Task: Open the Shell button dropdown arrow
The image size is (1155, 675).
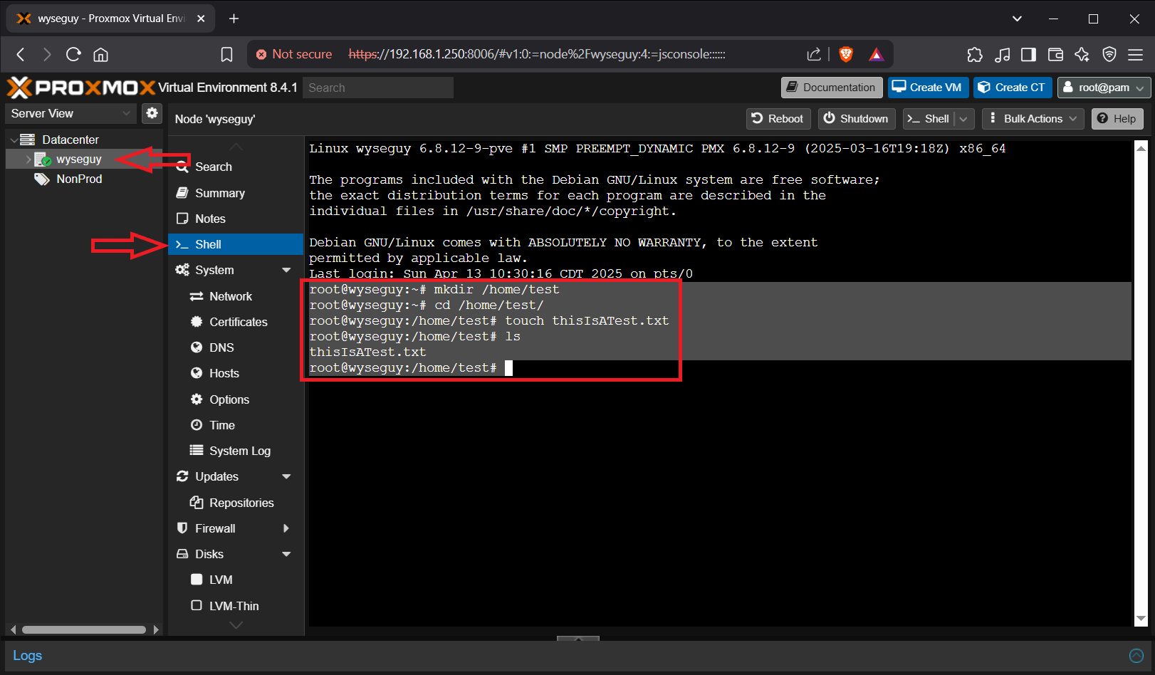Action: click(x=963, y=119)
